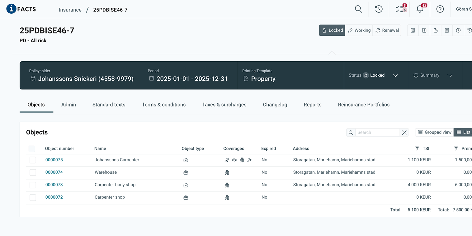Click the help question mark icon

[440, 9]
